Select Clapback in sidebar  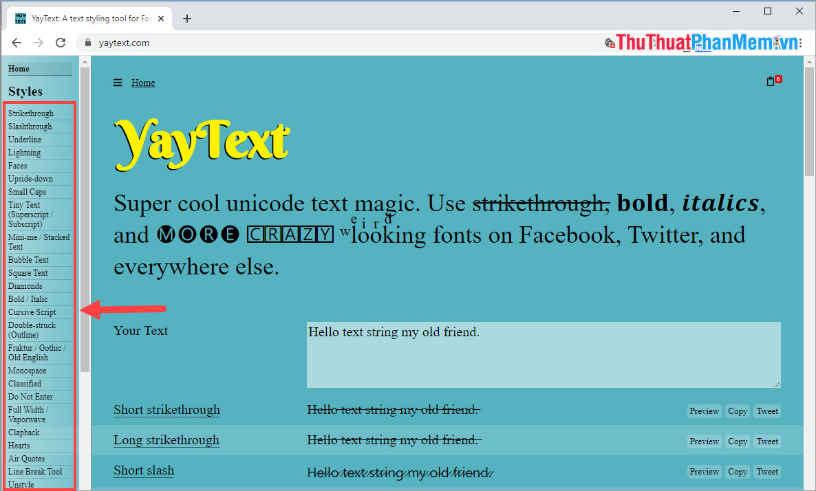point(24,433)
